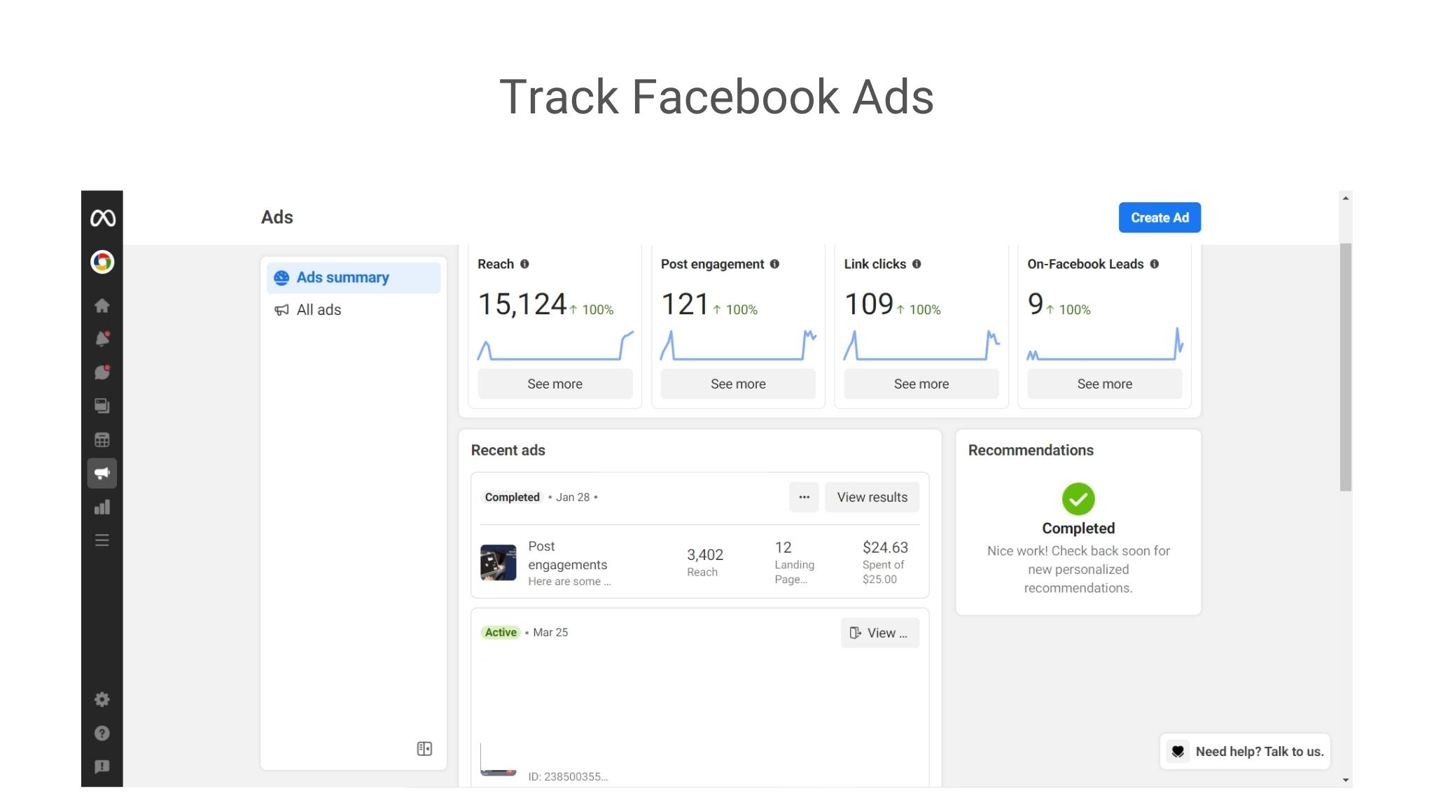Click the Notifications bell icon

[x=102, y=339]
